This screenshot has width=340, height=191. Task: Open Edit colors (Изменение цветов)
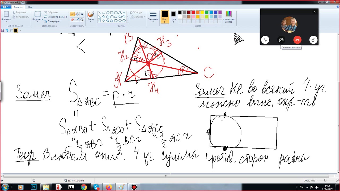[229, 17]
